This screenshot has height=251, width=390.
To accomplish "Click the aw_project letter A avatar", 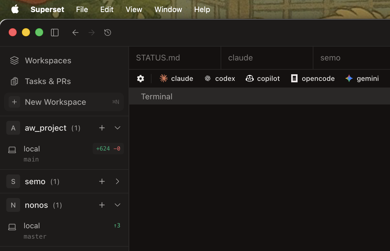I will point(13,128).
